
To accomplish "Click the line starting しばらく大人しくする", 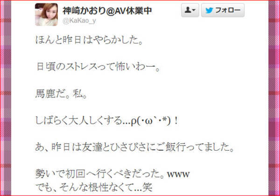I will click(x=106, y=121).
